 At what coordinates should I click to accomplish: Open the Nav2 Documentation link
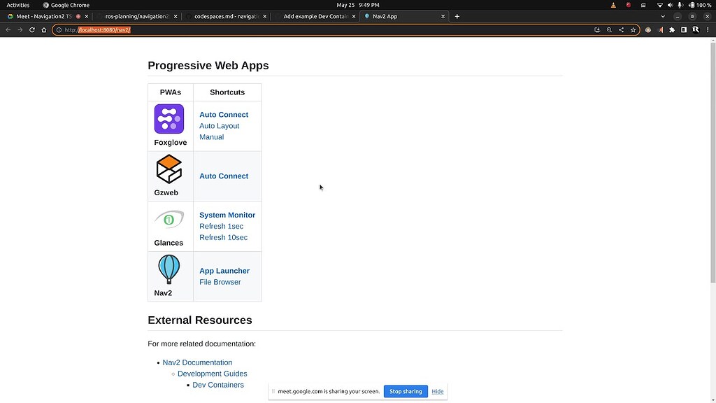[x=197, y=362]
